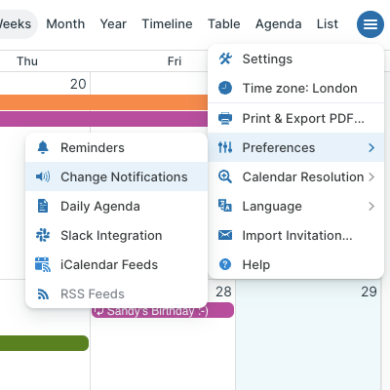The image size is (390, 390).
Task: Expand the Preferences submenu arrow
Action: 371,148
